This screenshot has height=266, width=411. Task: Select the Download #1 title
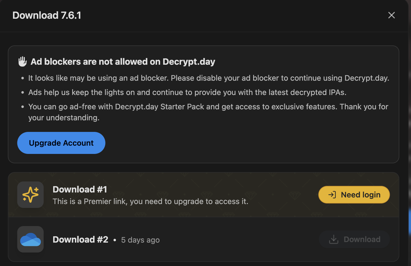point(80,189)
